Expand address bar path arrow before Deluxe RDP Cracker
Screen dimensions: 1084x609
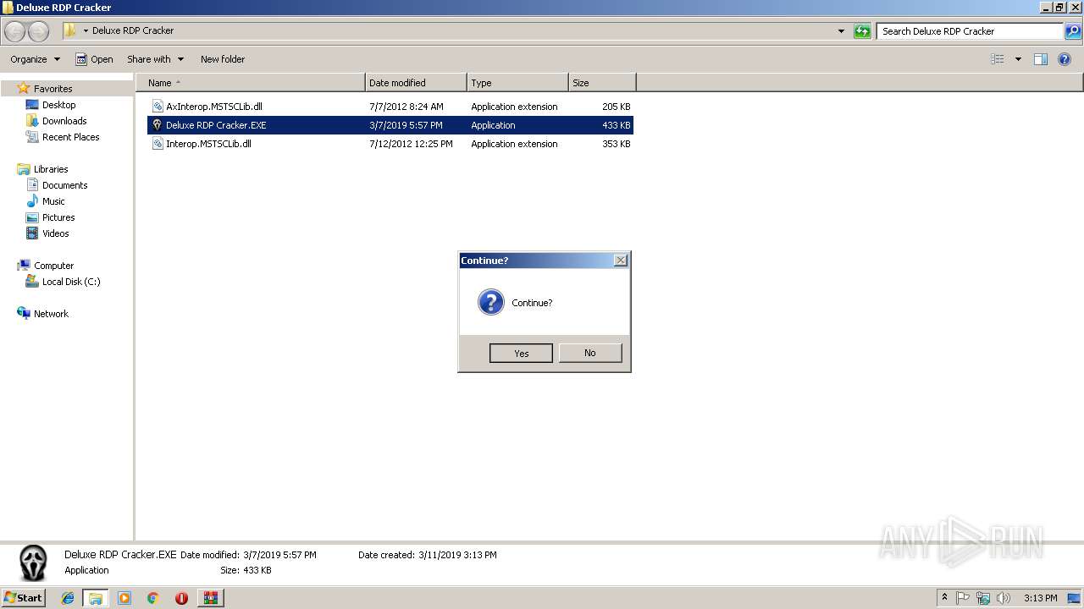coord(86,30)
